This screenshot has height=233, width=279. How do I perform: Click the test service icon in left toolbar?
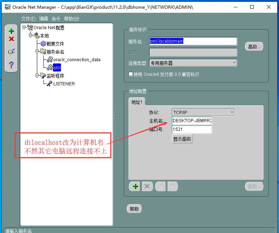click(11, 51)
